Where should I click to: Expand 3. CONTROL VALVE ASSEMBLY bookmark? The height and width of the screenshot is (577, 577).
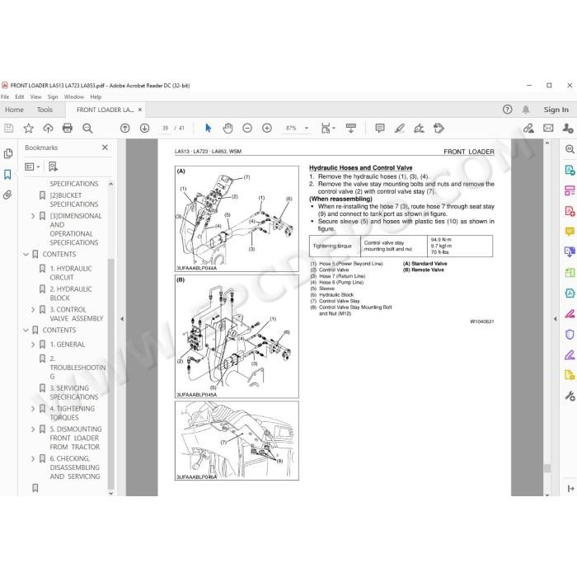(x=33, y=309)
